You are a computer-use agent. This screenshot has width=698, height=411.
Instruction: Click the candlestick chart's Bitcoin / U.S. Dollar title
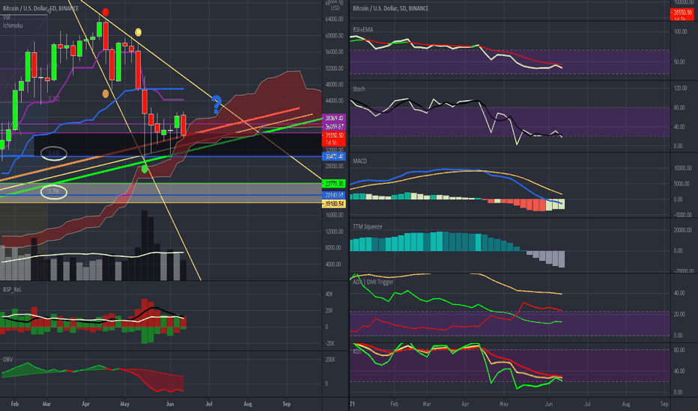click(40, 8)
